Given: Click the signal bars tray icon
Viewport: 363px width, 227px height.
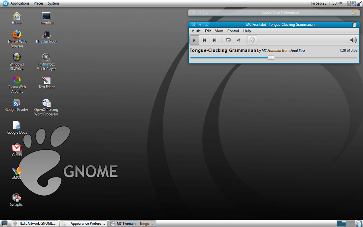Looking at the screenshot, I should click(359, 4).
